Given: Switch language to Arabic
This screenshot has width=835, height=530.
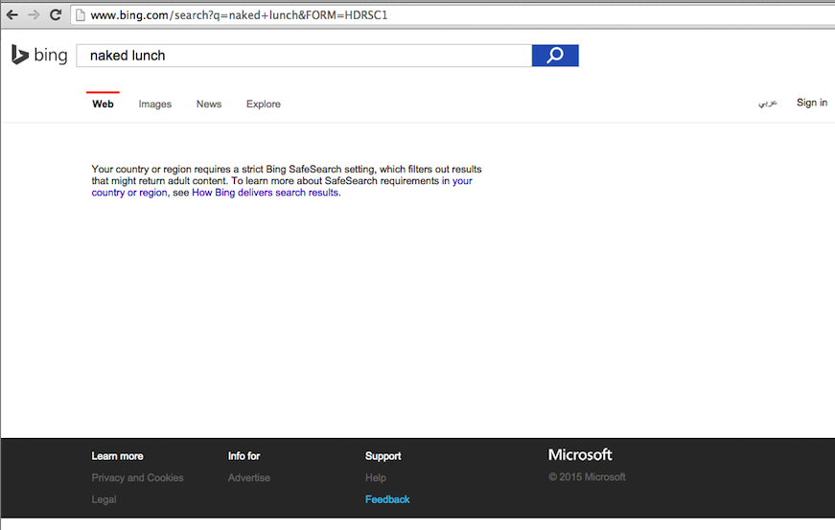Looking at the screenshot, I should point(768,104).
